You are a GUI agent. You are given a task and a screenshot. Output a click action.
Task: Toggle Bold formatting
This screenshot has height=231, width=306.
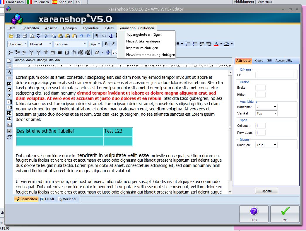pos(106,44)
